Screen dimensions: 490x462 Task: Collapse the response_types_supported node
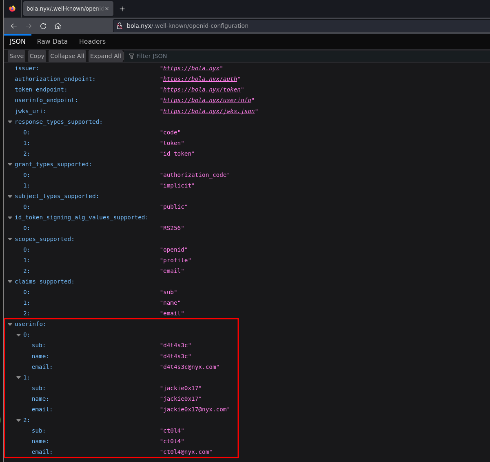pos(10,122)
